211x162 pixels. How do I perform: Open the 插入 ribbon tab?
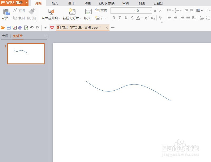(55, 3)
